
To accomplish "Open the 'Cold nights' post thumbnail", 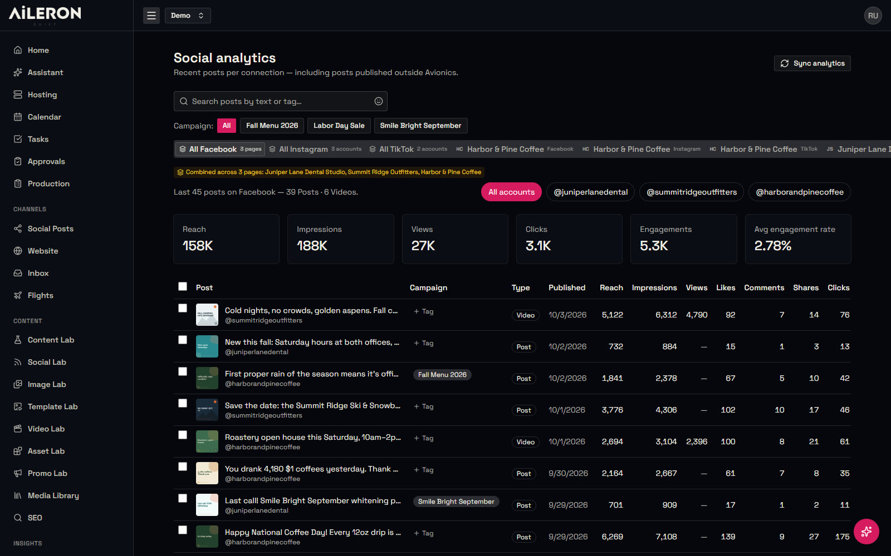I will coord(207,315).
